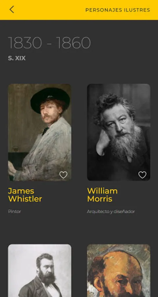
Task: Click the "Whistler" surname text
Action: (x=25, y=199)
